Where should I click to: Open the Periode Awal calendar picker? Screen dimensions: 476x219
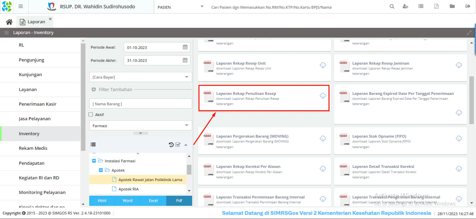coord(185,47)
